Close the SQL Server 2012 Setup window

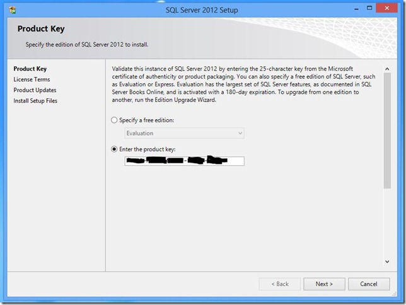pyautogui.click(x=386, y=8)
